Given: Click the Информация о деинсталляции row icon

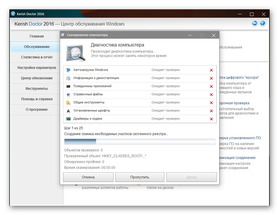Looking at the screenshot, I should (x=68, y=78).
